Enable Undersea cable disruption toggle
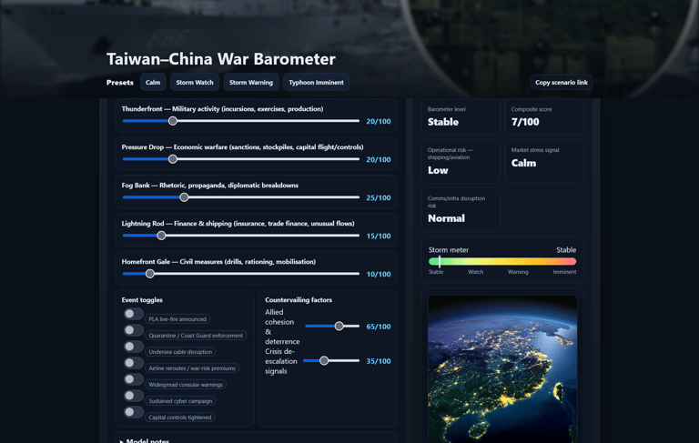Screen dimensions: 699x443 tap(133, 347)
